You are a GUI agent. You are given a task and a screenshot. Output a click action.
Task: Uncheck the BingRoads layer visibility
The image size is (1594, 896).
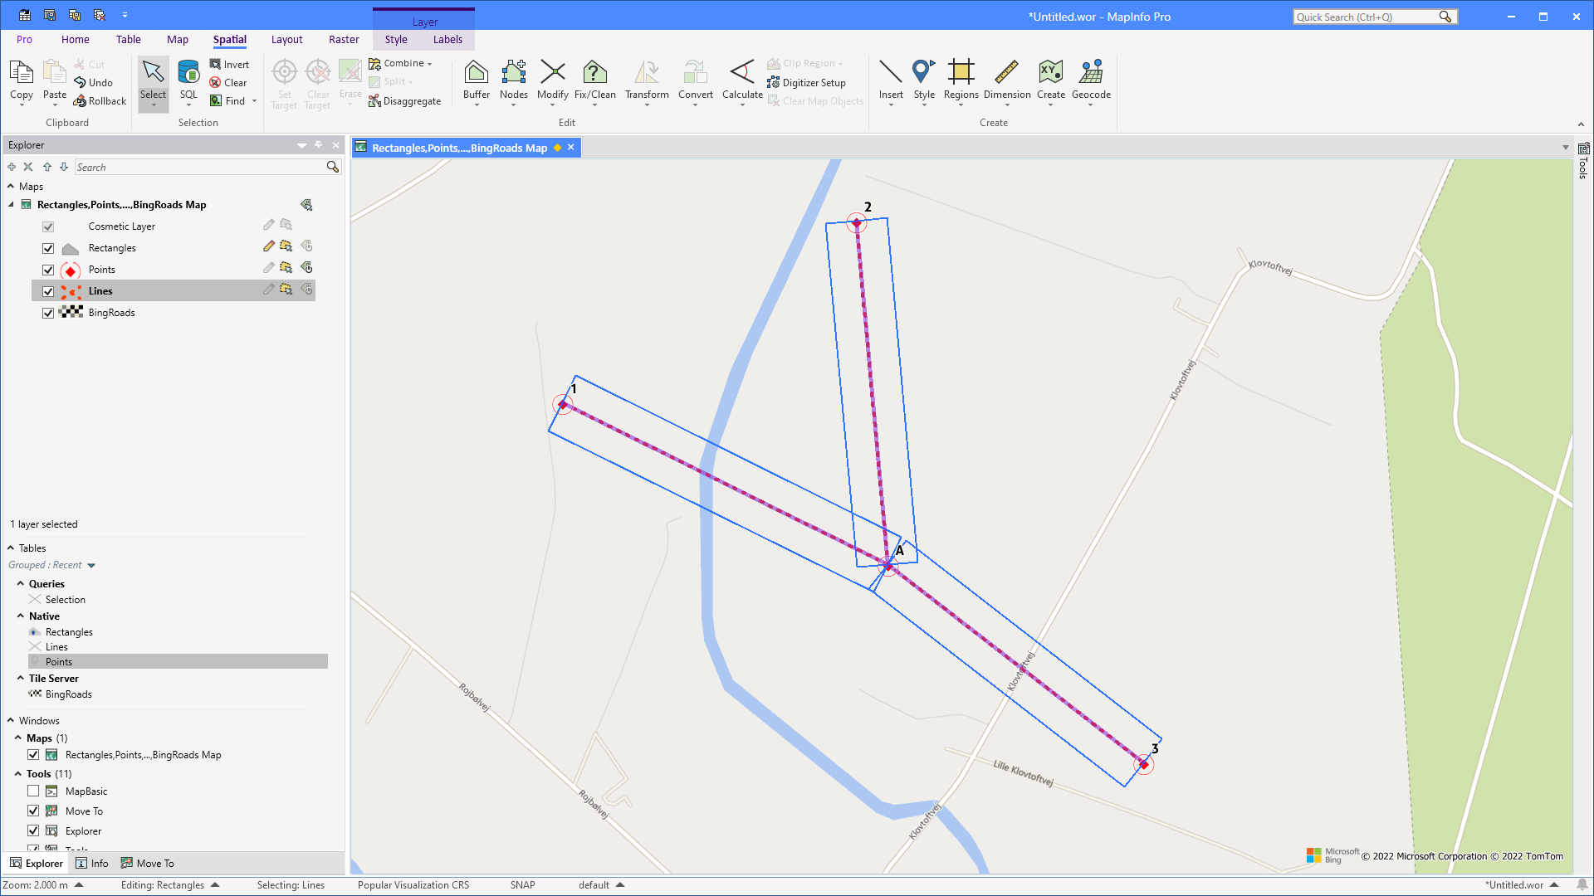point(48,313)
